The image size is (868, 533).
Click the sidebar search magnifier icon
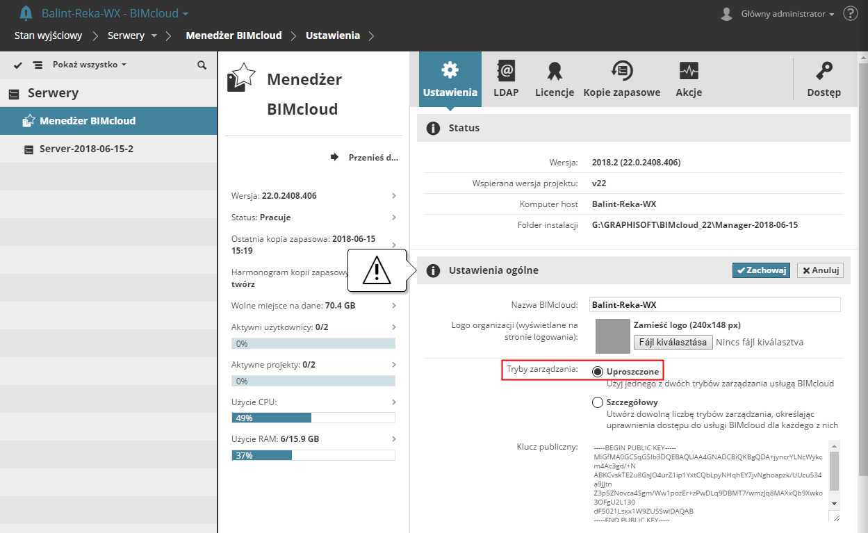(x=202, y=65)
